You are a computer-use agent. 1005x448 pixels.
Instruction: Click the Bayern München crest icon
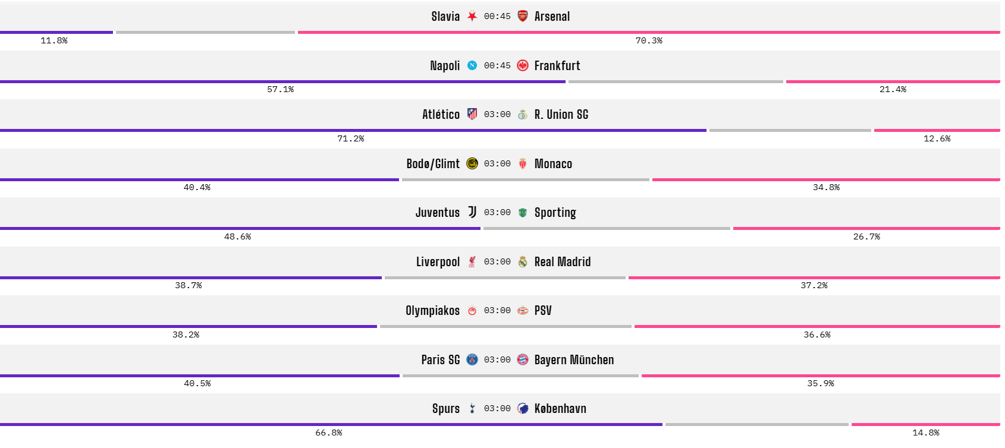tap(522, 359)
